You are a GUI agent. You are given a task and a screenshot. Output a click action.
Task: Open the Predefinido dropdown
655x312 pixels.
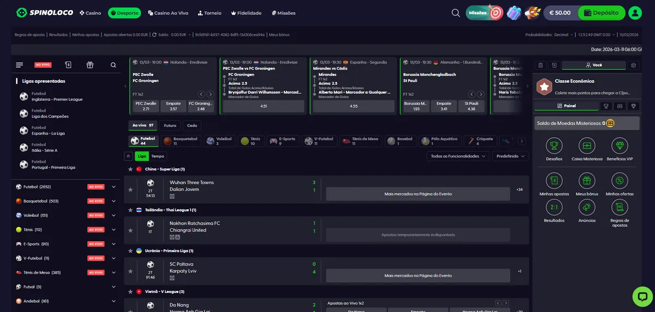point(511,156)
